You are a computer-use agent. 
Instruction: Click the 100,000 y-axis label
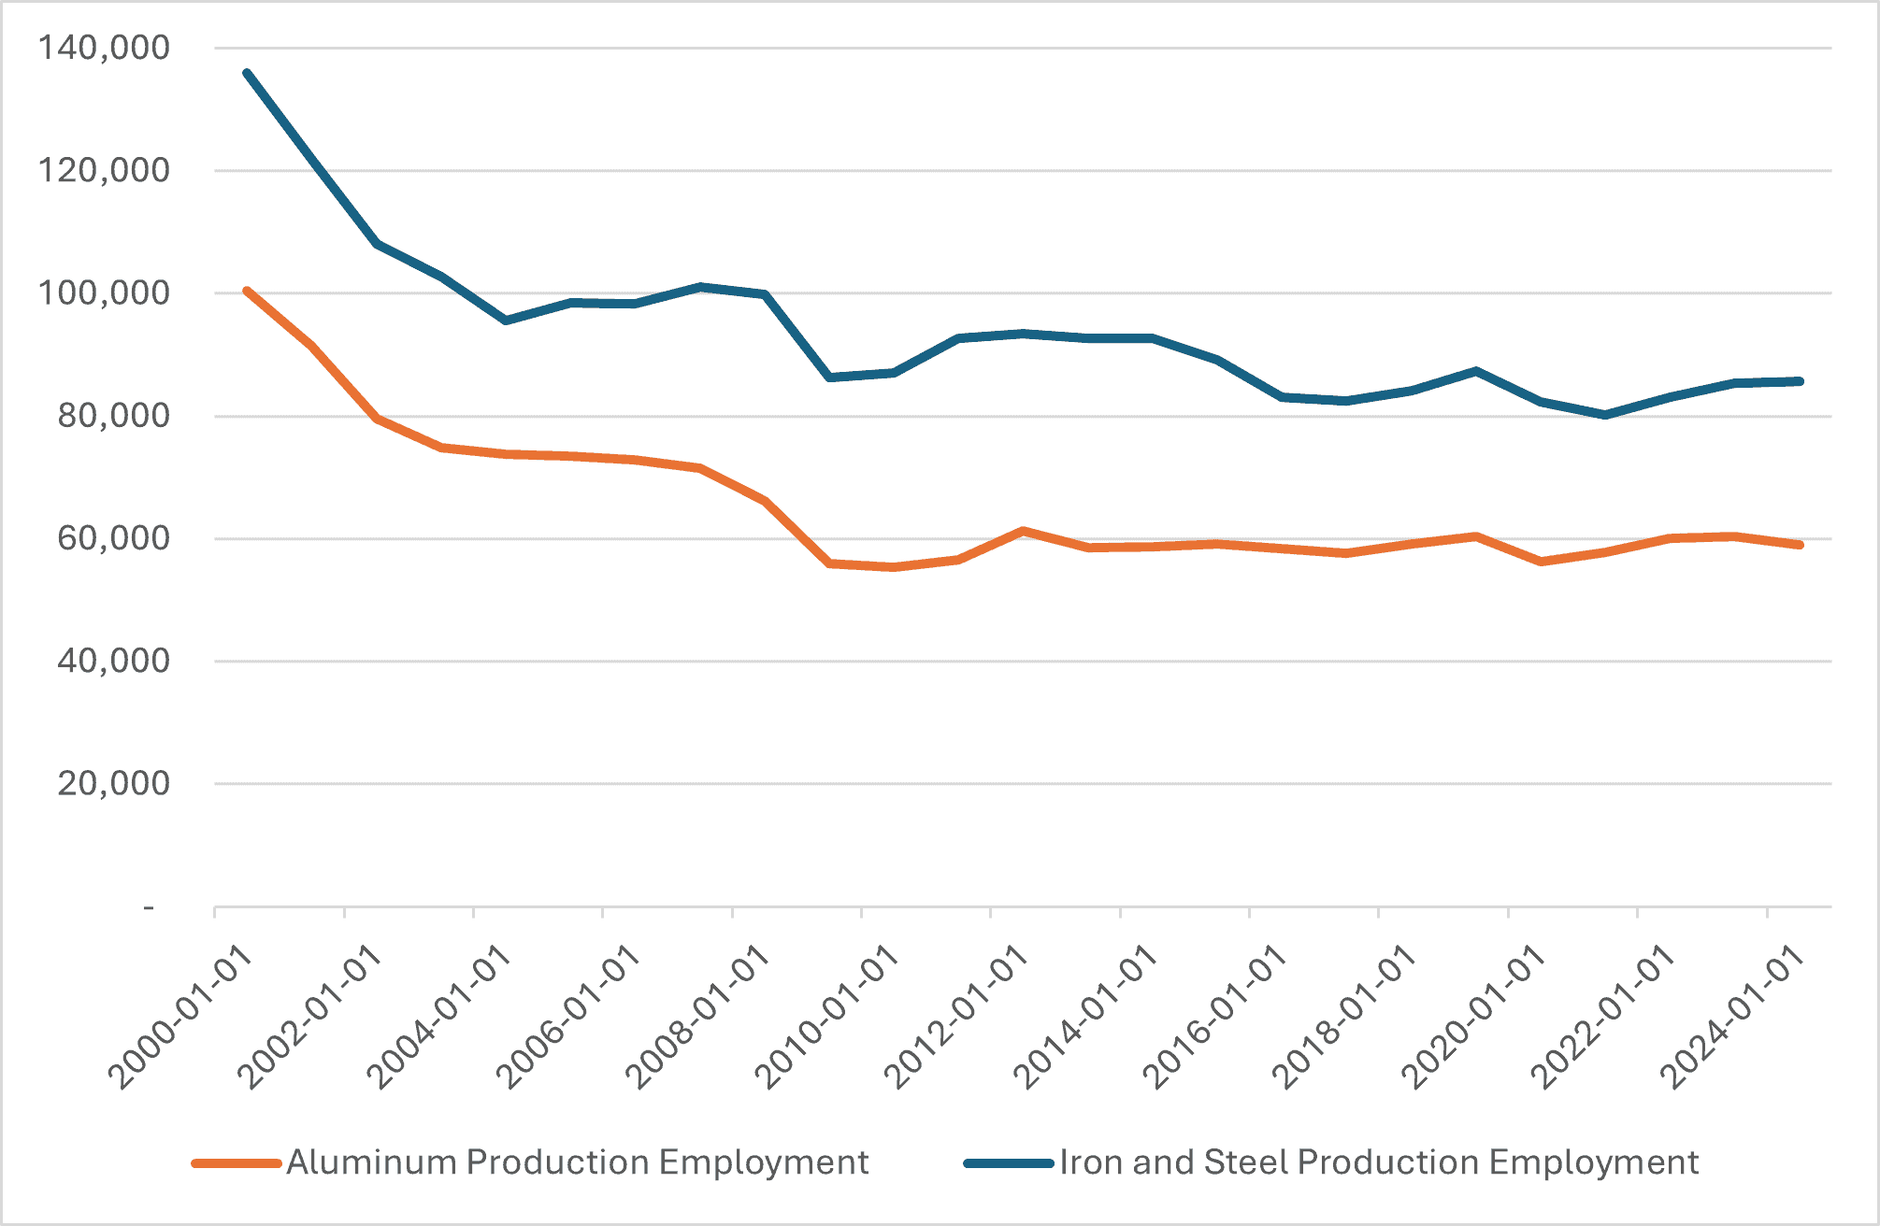point(104,293)
